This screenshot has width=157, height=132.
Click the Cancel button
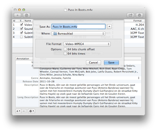click(x=93, y=63)
